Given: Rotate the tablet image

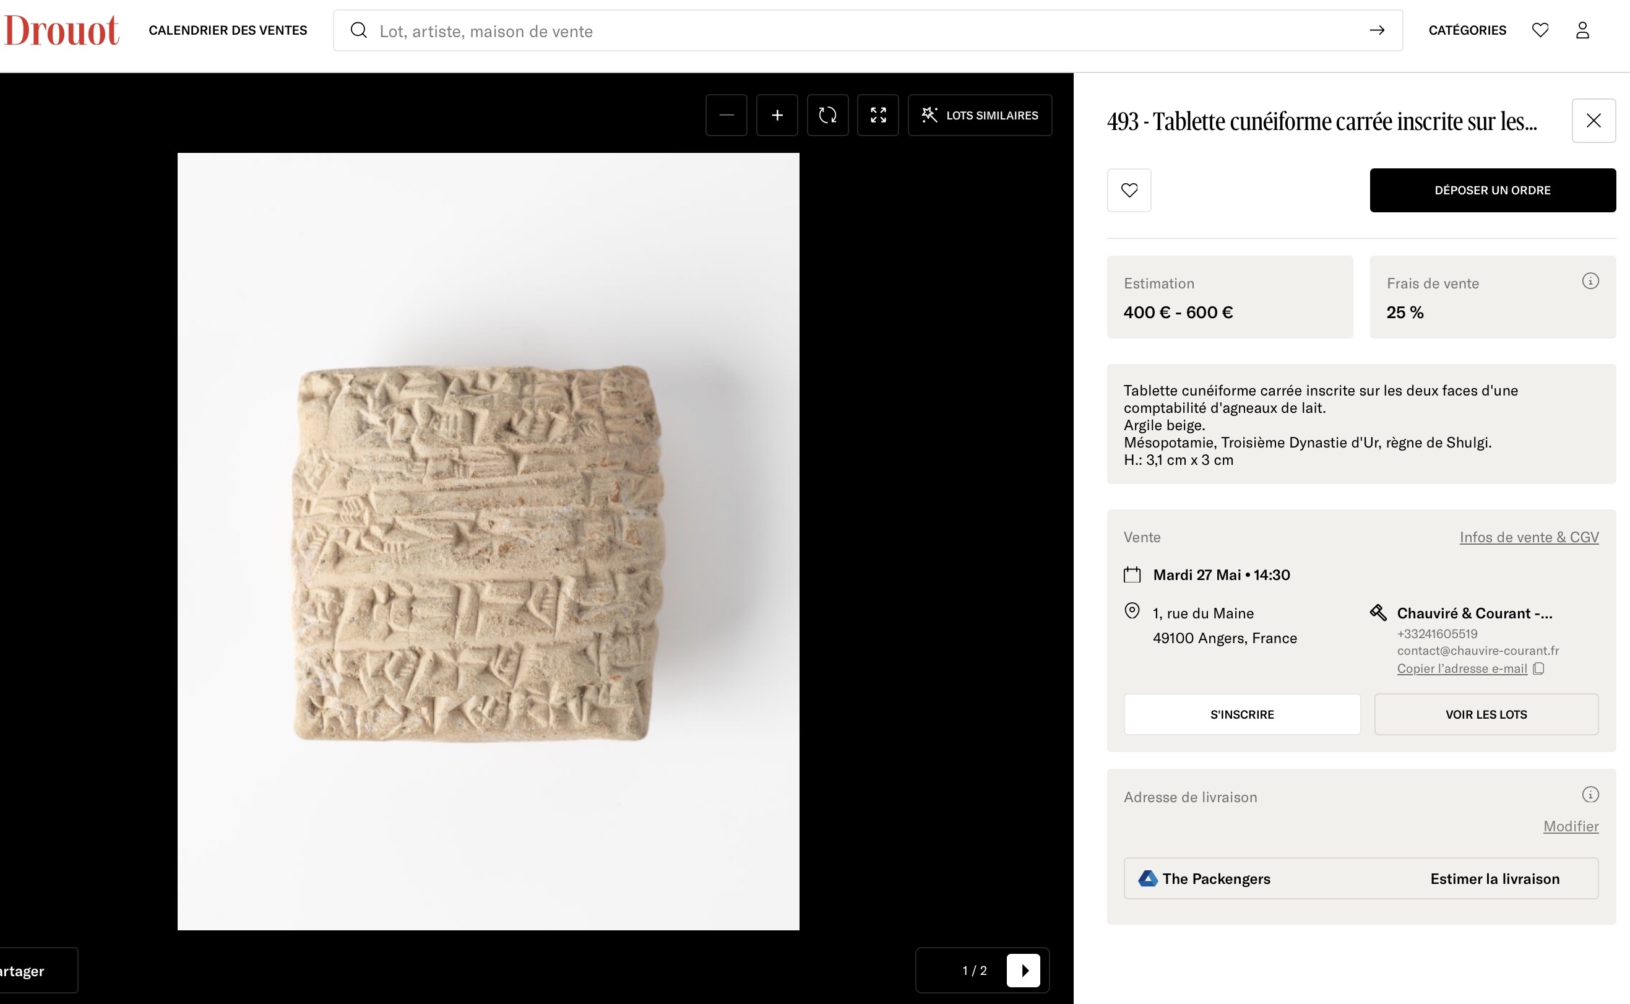Looking at the screenshot, I should click(x=827, y=116).
